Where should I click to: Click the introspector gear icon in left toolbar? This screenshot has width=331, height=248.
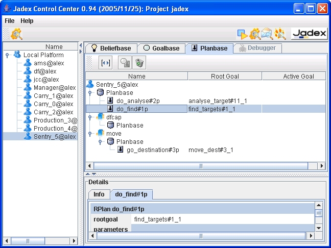(16, 34)
